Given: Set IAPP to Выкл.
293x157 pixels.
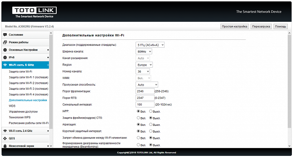Looking at the screenshot, I should pyautogui.click(x=151, y=112).
